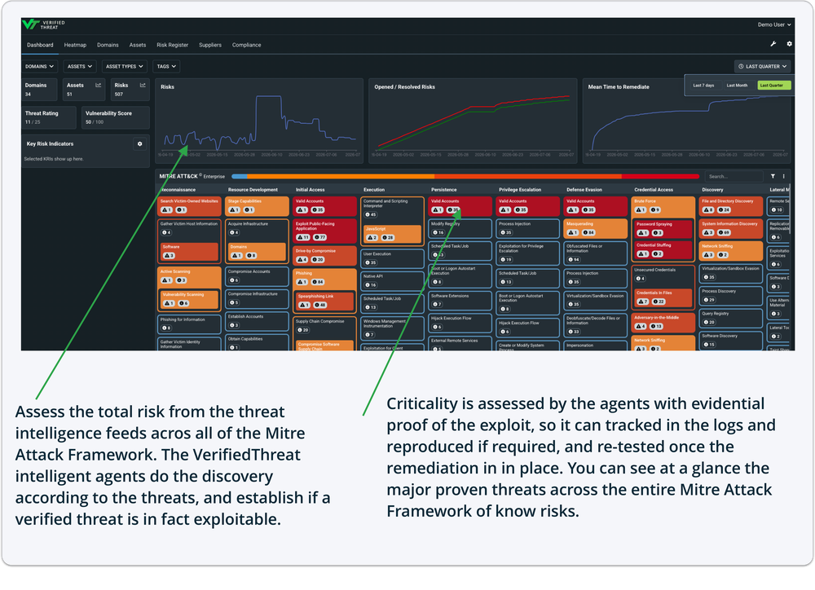Click info badge 45 on Command and Scripting Interpreter

click(x=371, y=214)
